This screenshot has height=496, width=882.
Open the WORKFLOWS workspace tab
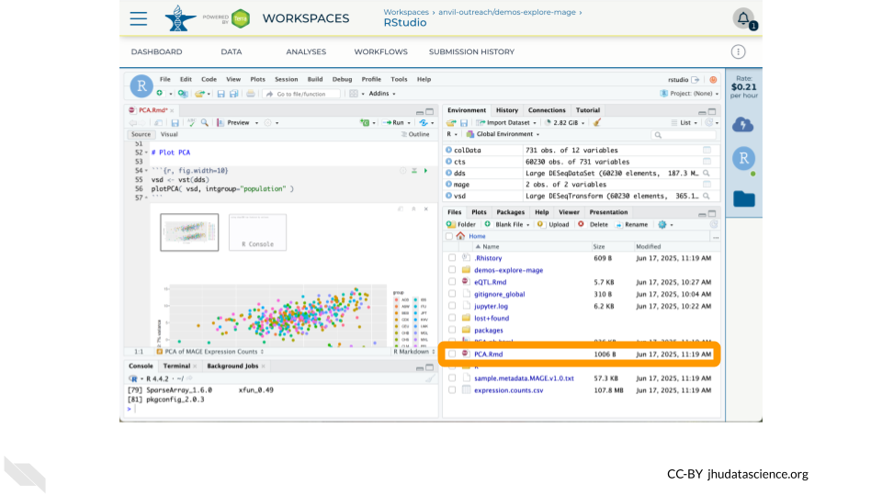click(380, 51)
